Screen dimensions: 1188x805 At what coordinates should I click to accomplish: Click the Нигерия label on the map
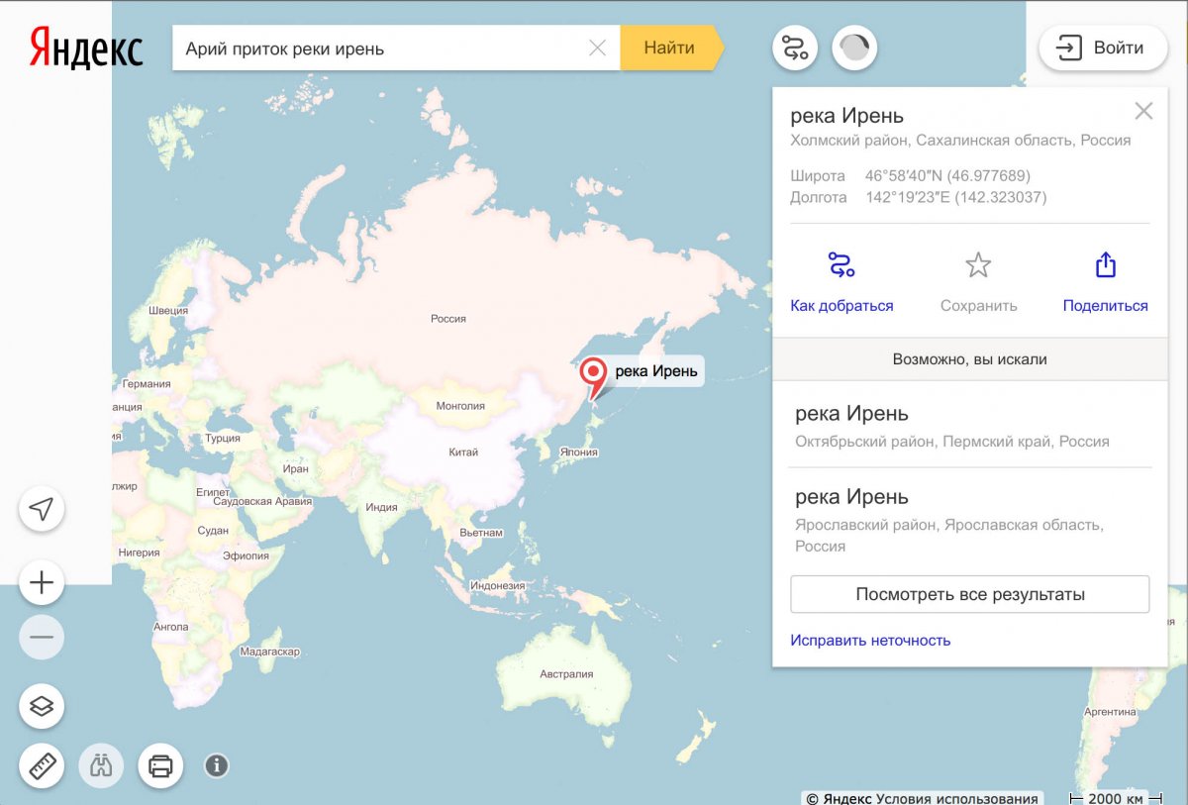(x=139, y=553)
